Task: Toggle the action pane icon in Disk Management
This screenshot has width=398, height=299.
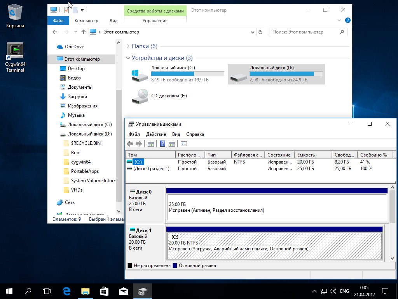Action: (x=172, y=144)
